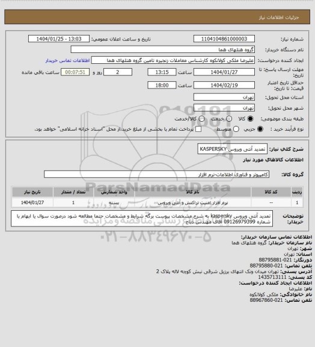Click the price validity date 1404/02/19 field
Viewport: 315px width, 347px height.
pyautogui.click(x=224, y=85)
